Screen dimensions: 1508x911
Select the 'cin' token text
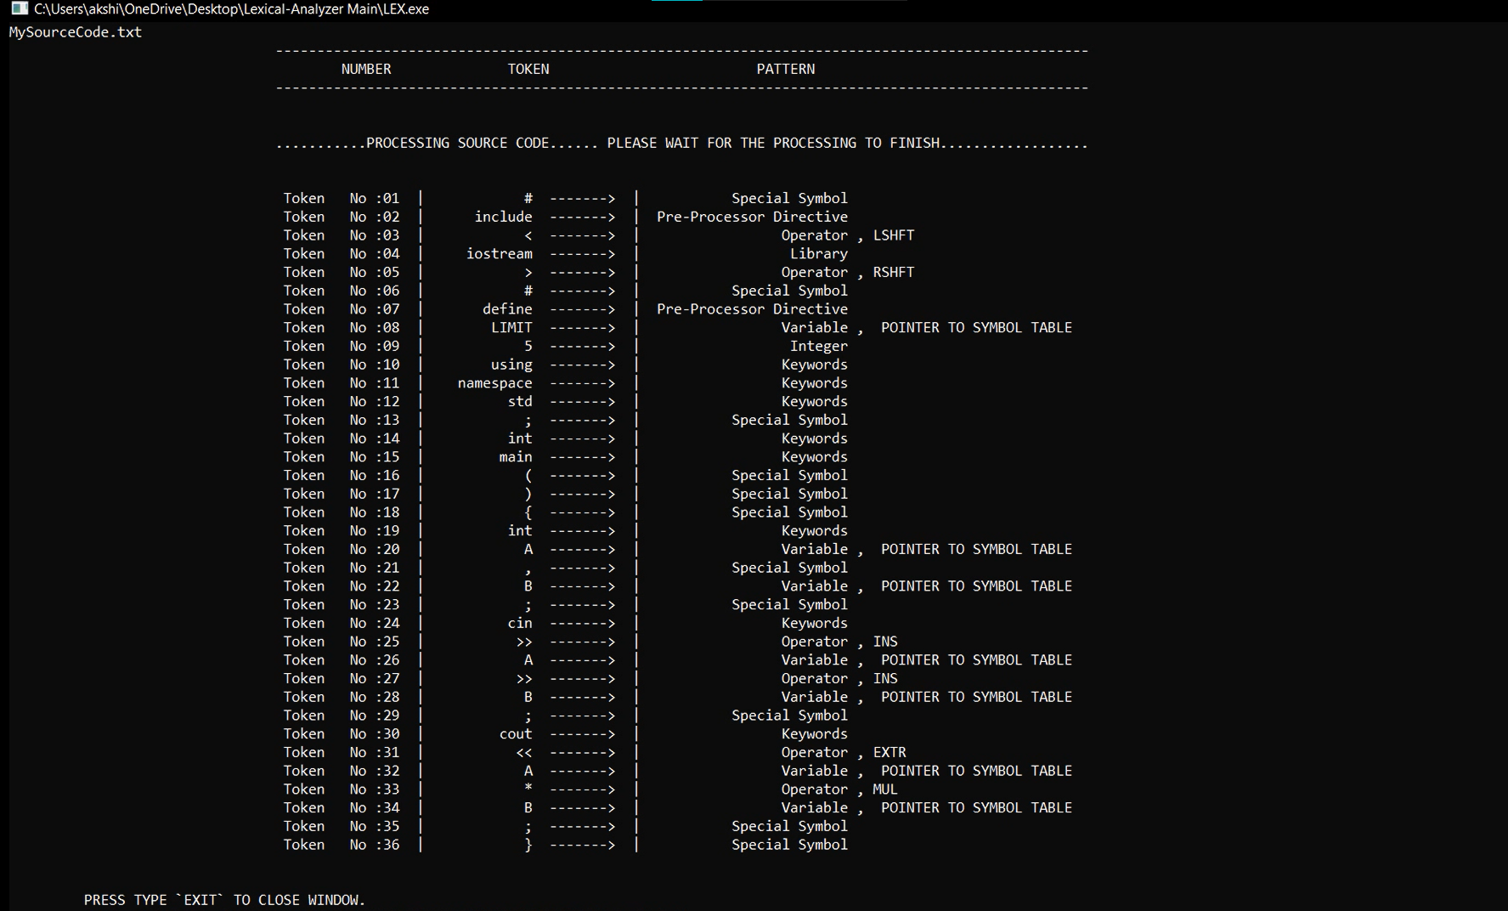tap(520, 623)
